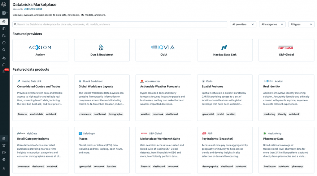Image resolution: width=317 pixels, height=176 pixels.
Task: Open the Recents clock icon in sidebar
Action: [4, 43]
